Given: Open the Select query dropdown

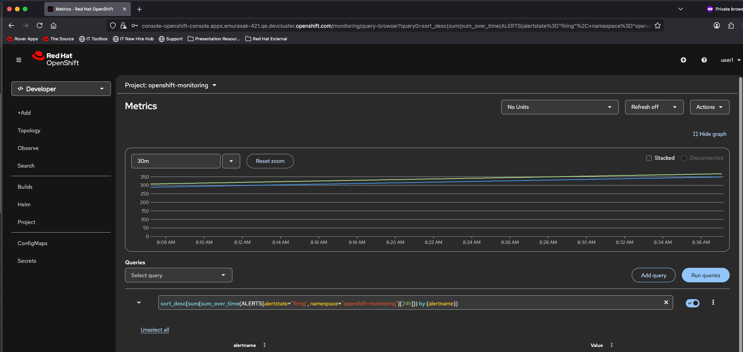Looking at the screenshot, I should coord(178,275).
